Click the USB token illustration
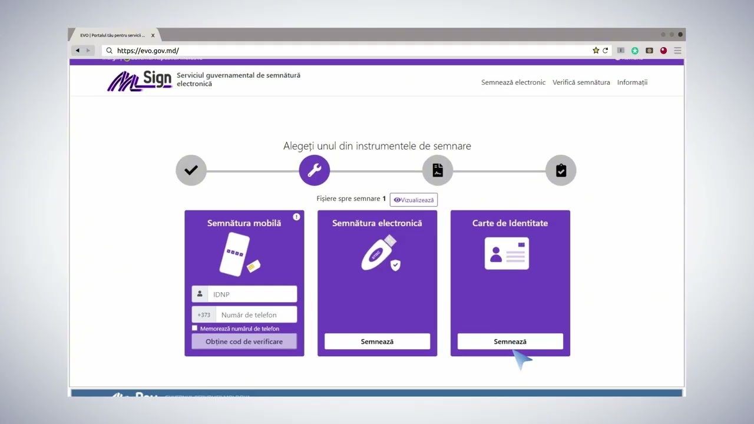The image size is (754, 424). [381, 253]
